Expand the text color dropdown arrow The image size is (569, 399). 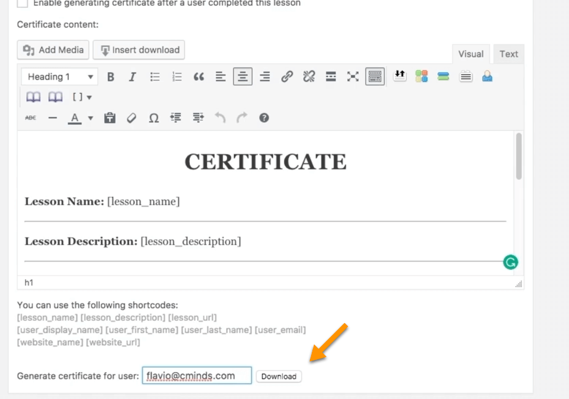coord(91,118)
